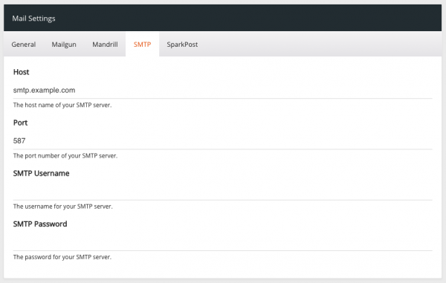Viewport: 446px width, 283px height.
Task: Click the Host label
Action: (21, 72)
